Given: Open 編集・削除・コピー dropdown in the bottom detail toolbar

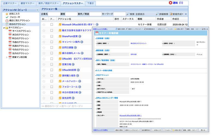Looking at the screenshot, I should 190,130.
